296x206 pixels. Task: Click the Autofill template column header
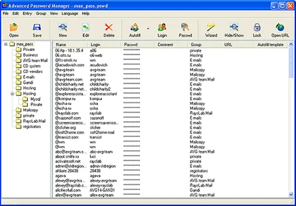271,45
